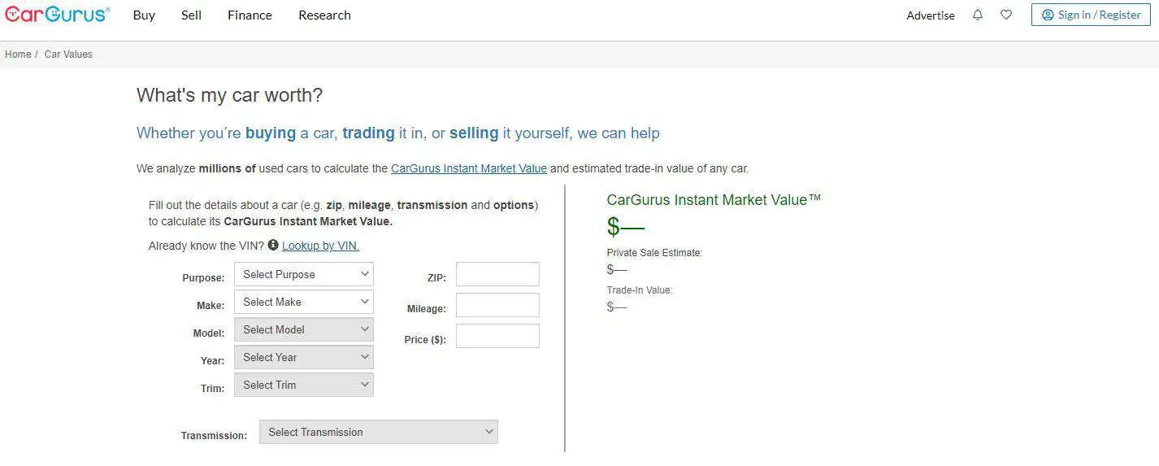
Task: Expand the Select Model dropdown
Action: pyautogui.click(x=304, y=329)
